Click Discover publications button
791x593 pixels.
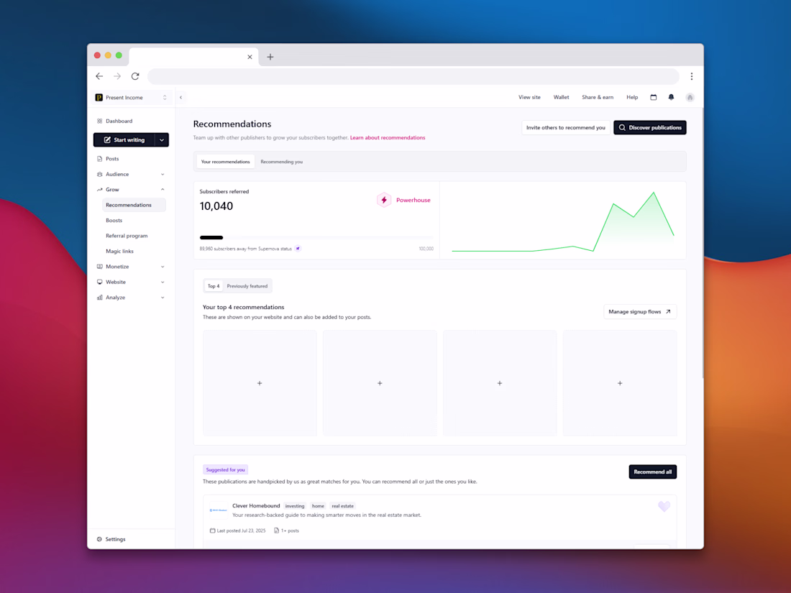coord(650,127)
